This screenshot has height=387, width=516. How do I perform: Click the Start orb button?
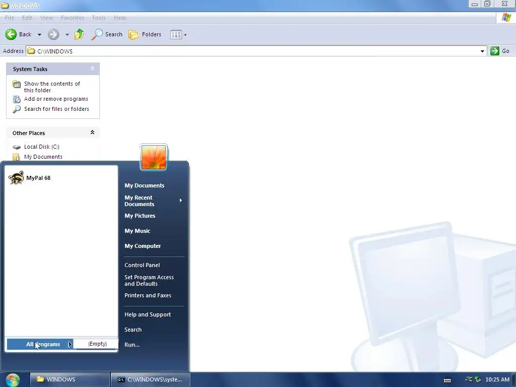pos(13,380)
